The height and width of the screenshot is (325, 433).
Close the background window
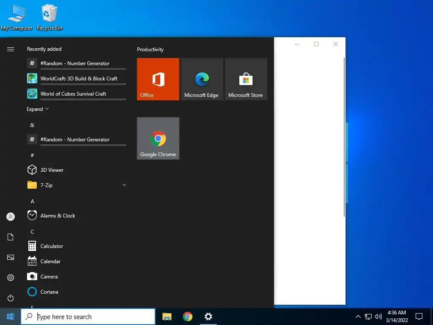(x=335, y=44)
